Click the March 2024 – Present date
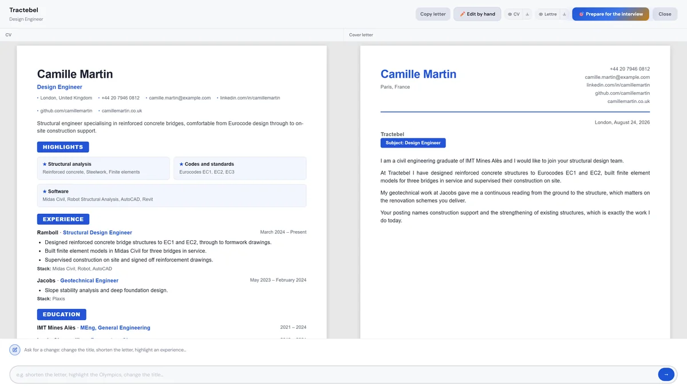The height and width of the screenshot is (390, 687). [x=283, y=232]
